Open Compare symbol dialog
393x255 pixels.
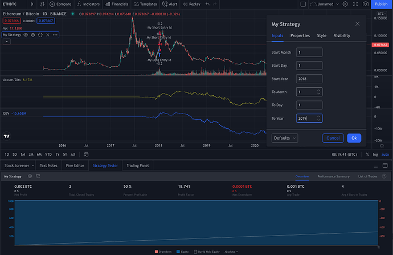(x=60, y=4)
